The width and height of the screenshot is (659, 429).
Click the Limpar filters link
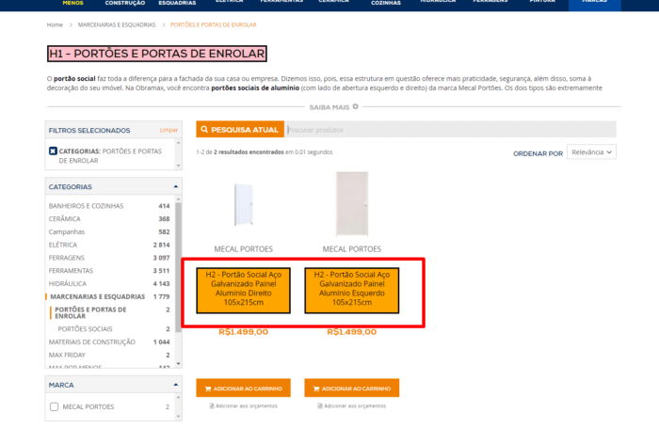pyautogui.click(x=169, y=130)
